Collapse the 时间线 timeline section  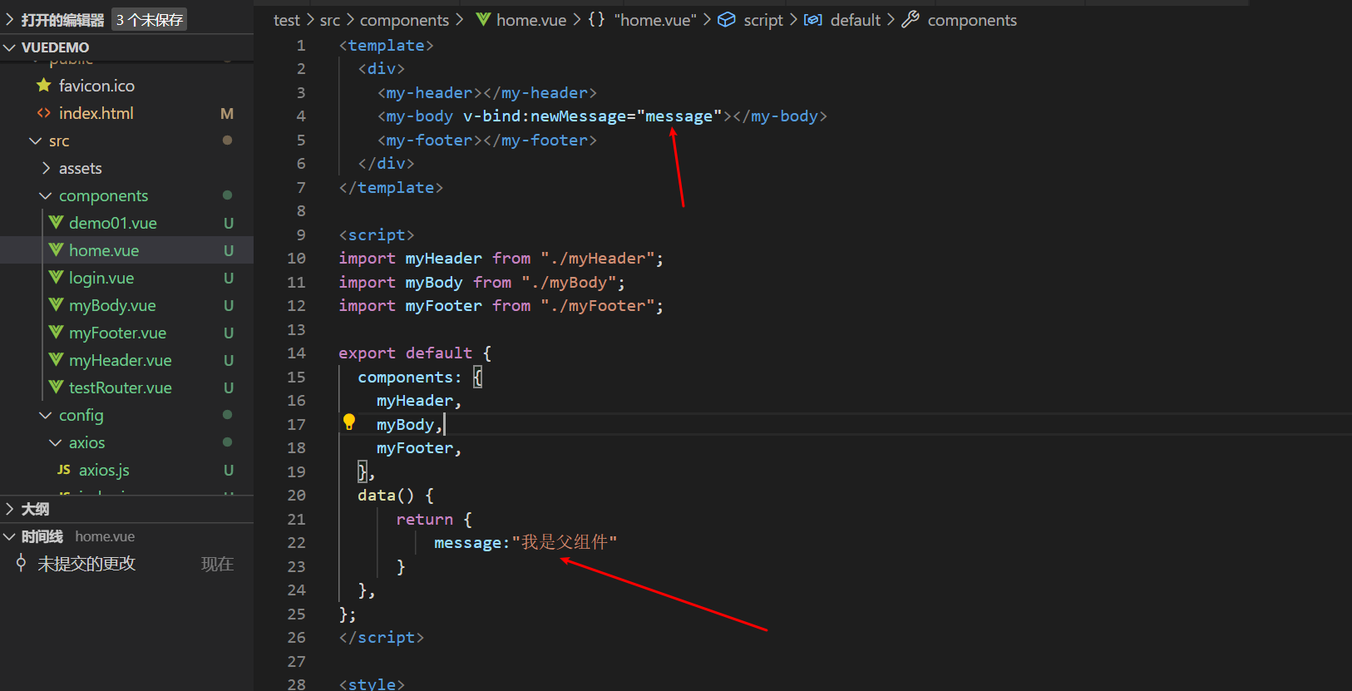[10, 536]
